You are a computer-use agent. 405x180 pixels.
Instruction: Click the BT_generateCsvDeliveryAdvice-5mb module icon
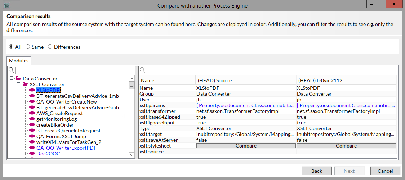32,107
